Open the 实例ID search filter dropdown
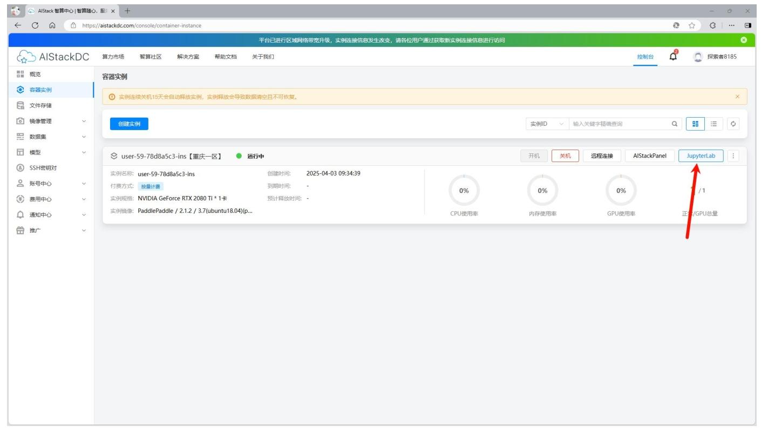This screenshot has height=432, width=761. [547, 124]
